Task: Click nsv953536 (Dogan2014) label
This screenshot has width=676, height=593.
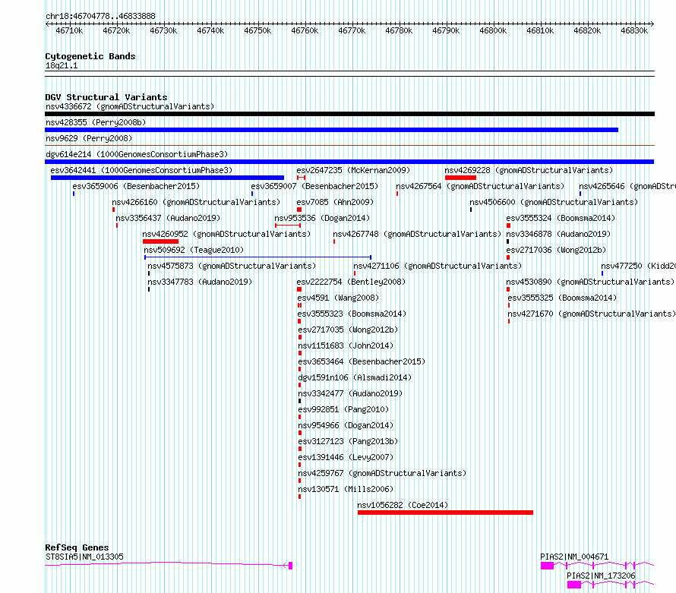Action: [322, 218]
